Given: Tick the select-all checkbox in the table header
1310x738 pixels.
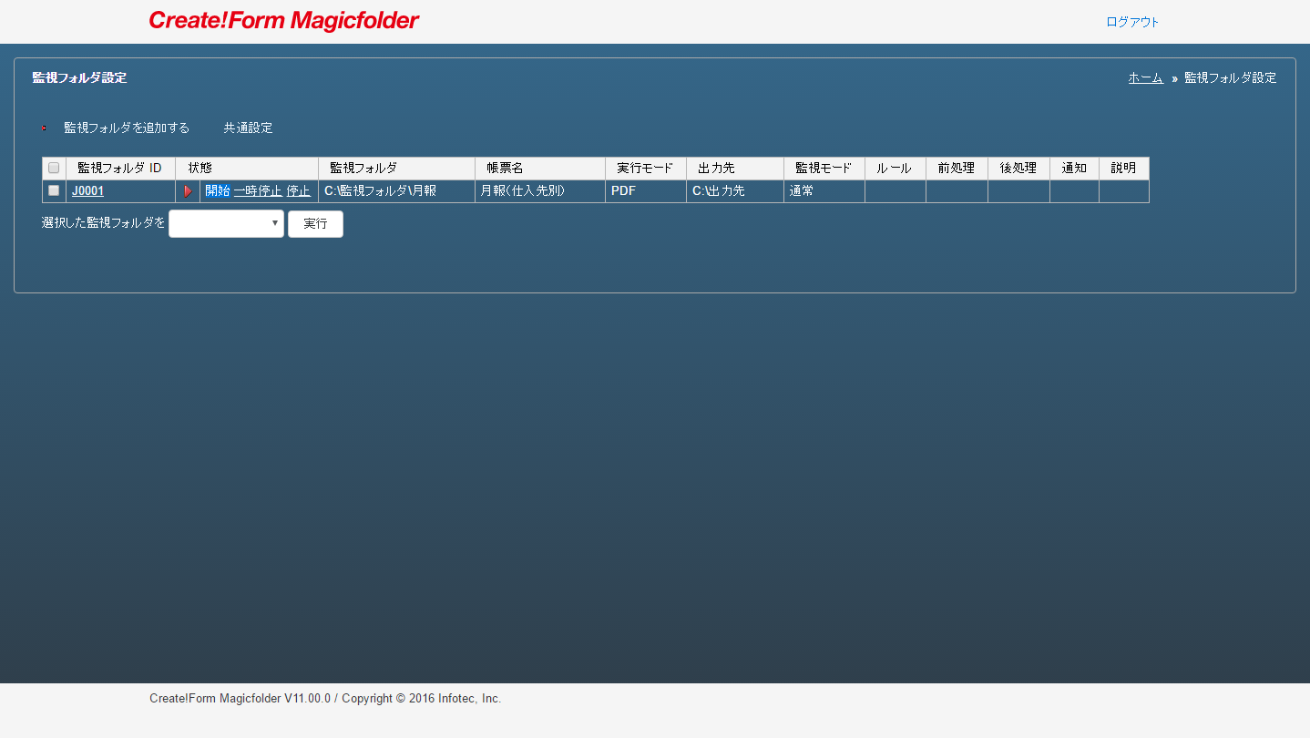Looking at the screenshot, I should tap(54, 168).
